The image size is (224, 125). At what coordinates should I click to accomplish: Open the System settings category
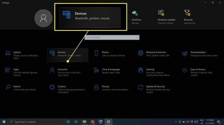point(22,55)
